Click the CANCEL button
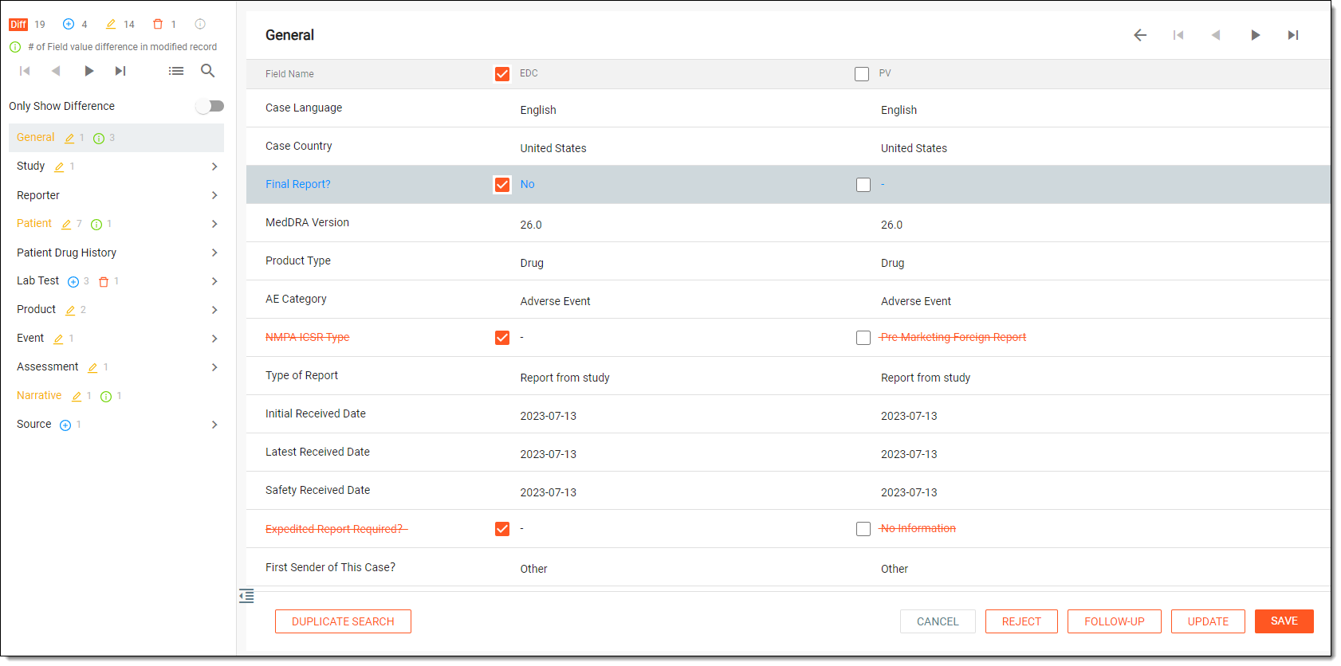This screenshot has width=1341, height=666. point(938,621)
